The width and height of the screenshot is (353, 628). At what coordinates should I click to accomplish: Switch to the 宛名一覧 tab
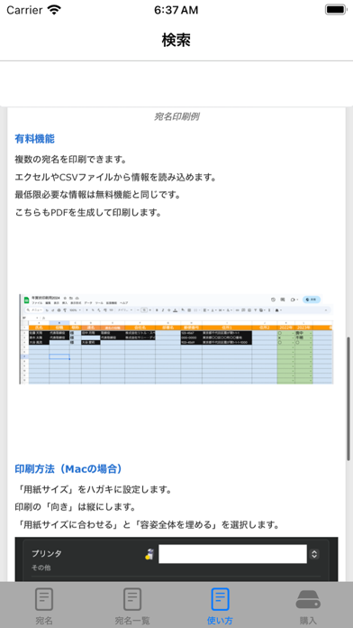pyautogui.click(x=132, y=605)
